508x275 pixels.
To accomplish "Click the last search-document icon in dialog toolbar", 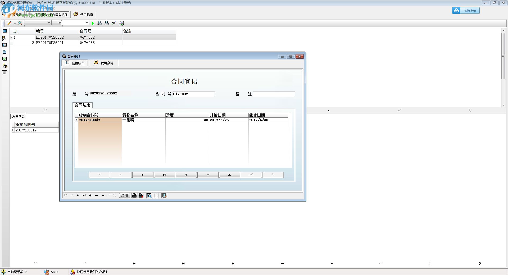I will (x=164, y=195).
